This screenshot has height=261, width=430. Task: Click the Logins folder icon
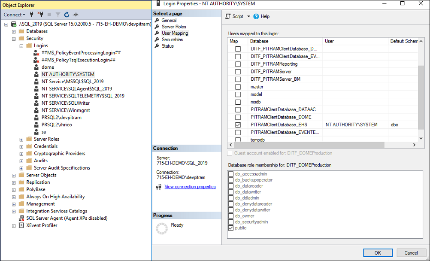(29, 46)
